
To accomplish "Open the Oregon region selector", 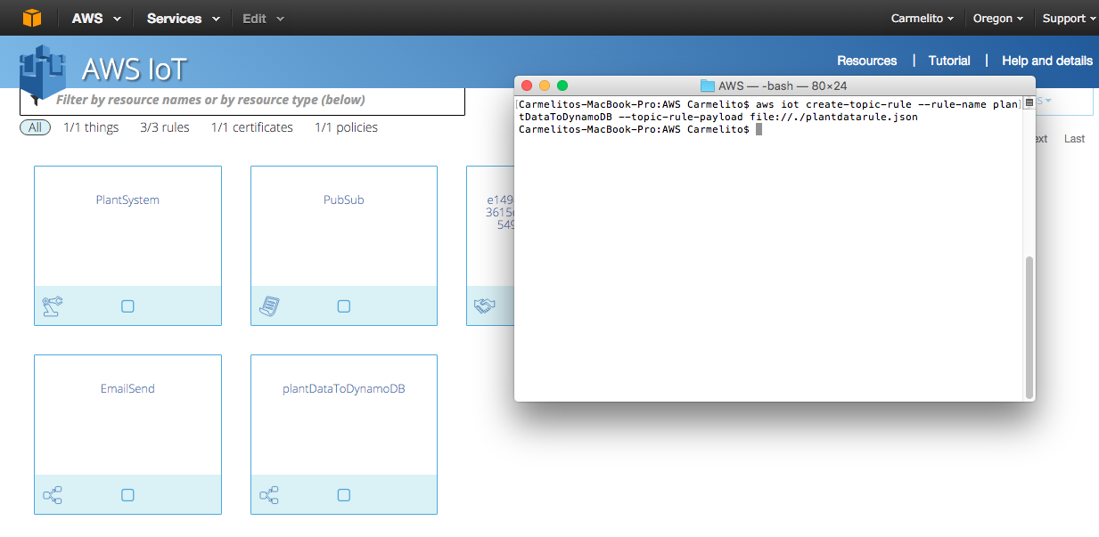I will pyautogui.click(x=997, y=19).
